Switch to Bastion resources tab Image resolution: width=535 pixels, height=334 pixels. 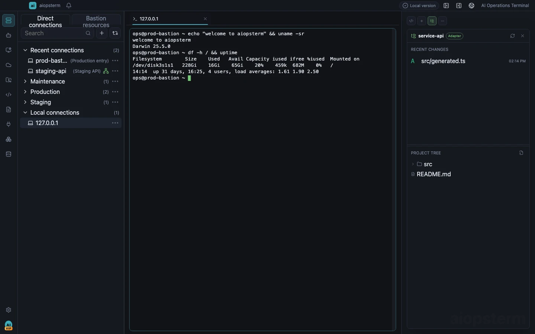coord(96,21)
